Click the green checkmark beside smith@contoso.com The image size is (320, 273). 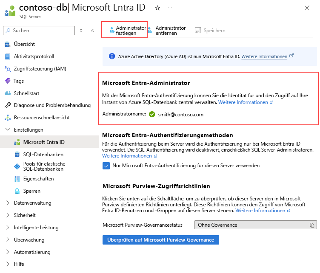click(x=152, y=114)
